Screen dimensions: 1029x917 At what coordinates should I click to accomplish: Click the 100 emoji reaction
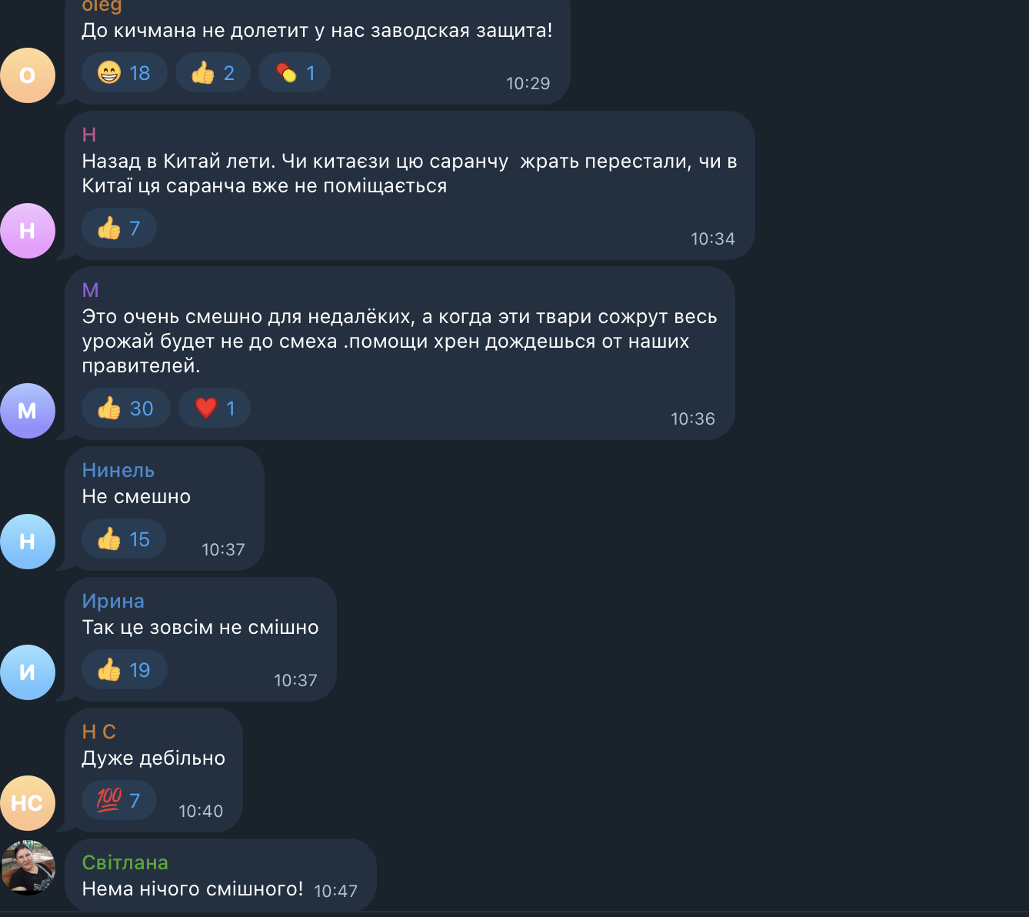tap(118, 801)
